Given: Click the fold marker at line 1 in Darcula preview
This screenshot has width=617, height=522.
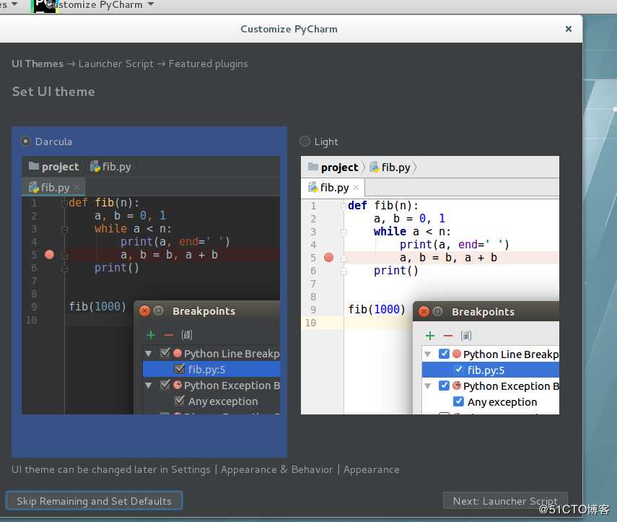Looking at the screenshot, I should pos(64,203).
